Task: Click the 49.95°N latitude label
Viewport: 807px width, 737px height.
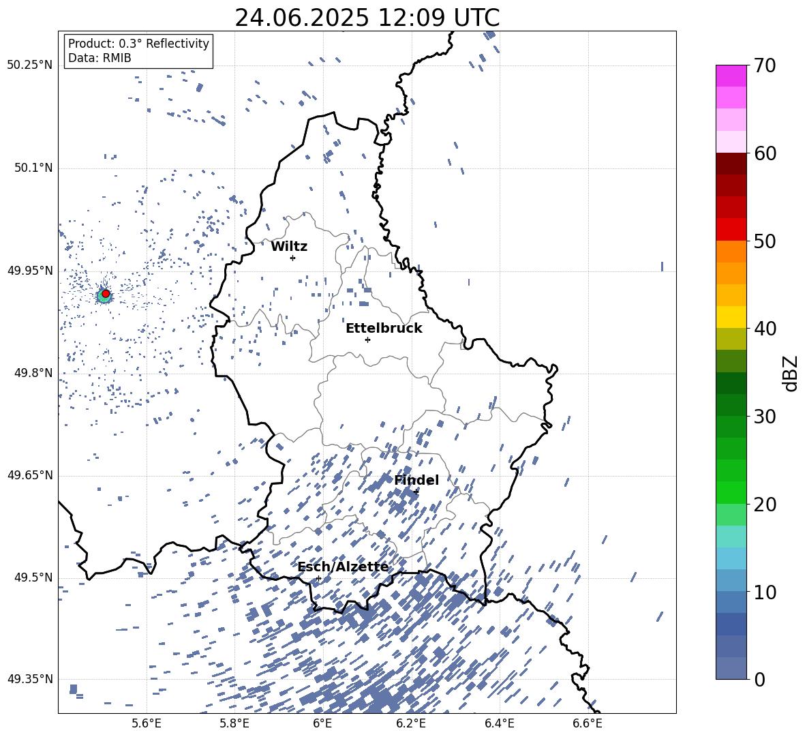Action: click(x=29, y=271)
